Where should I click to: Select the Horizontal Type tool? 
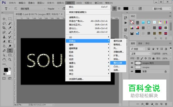coord(10,51)
